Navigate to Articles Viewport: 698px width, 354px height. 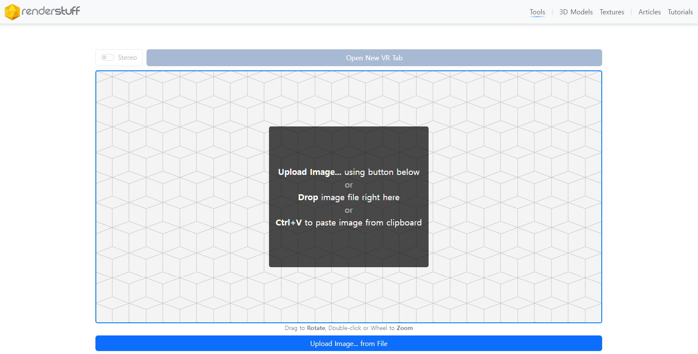[649, 12]
